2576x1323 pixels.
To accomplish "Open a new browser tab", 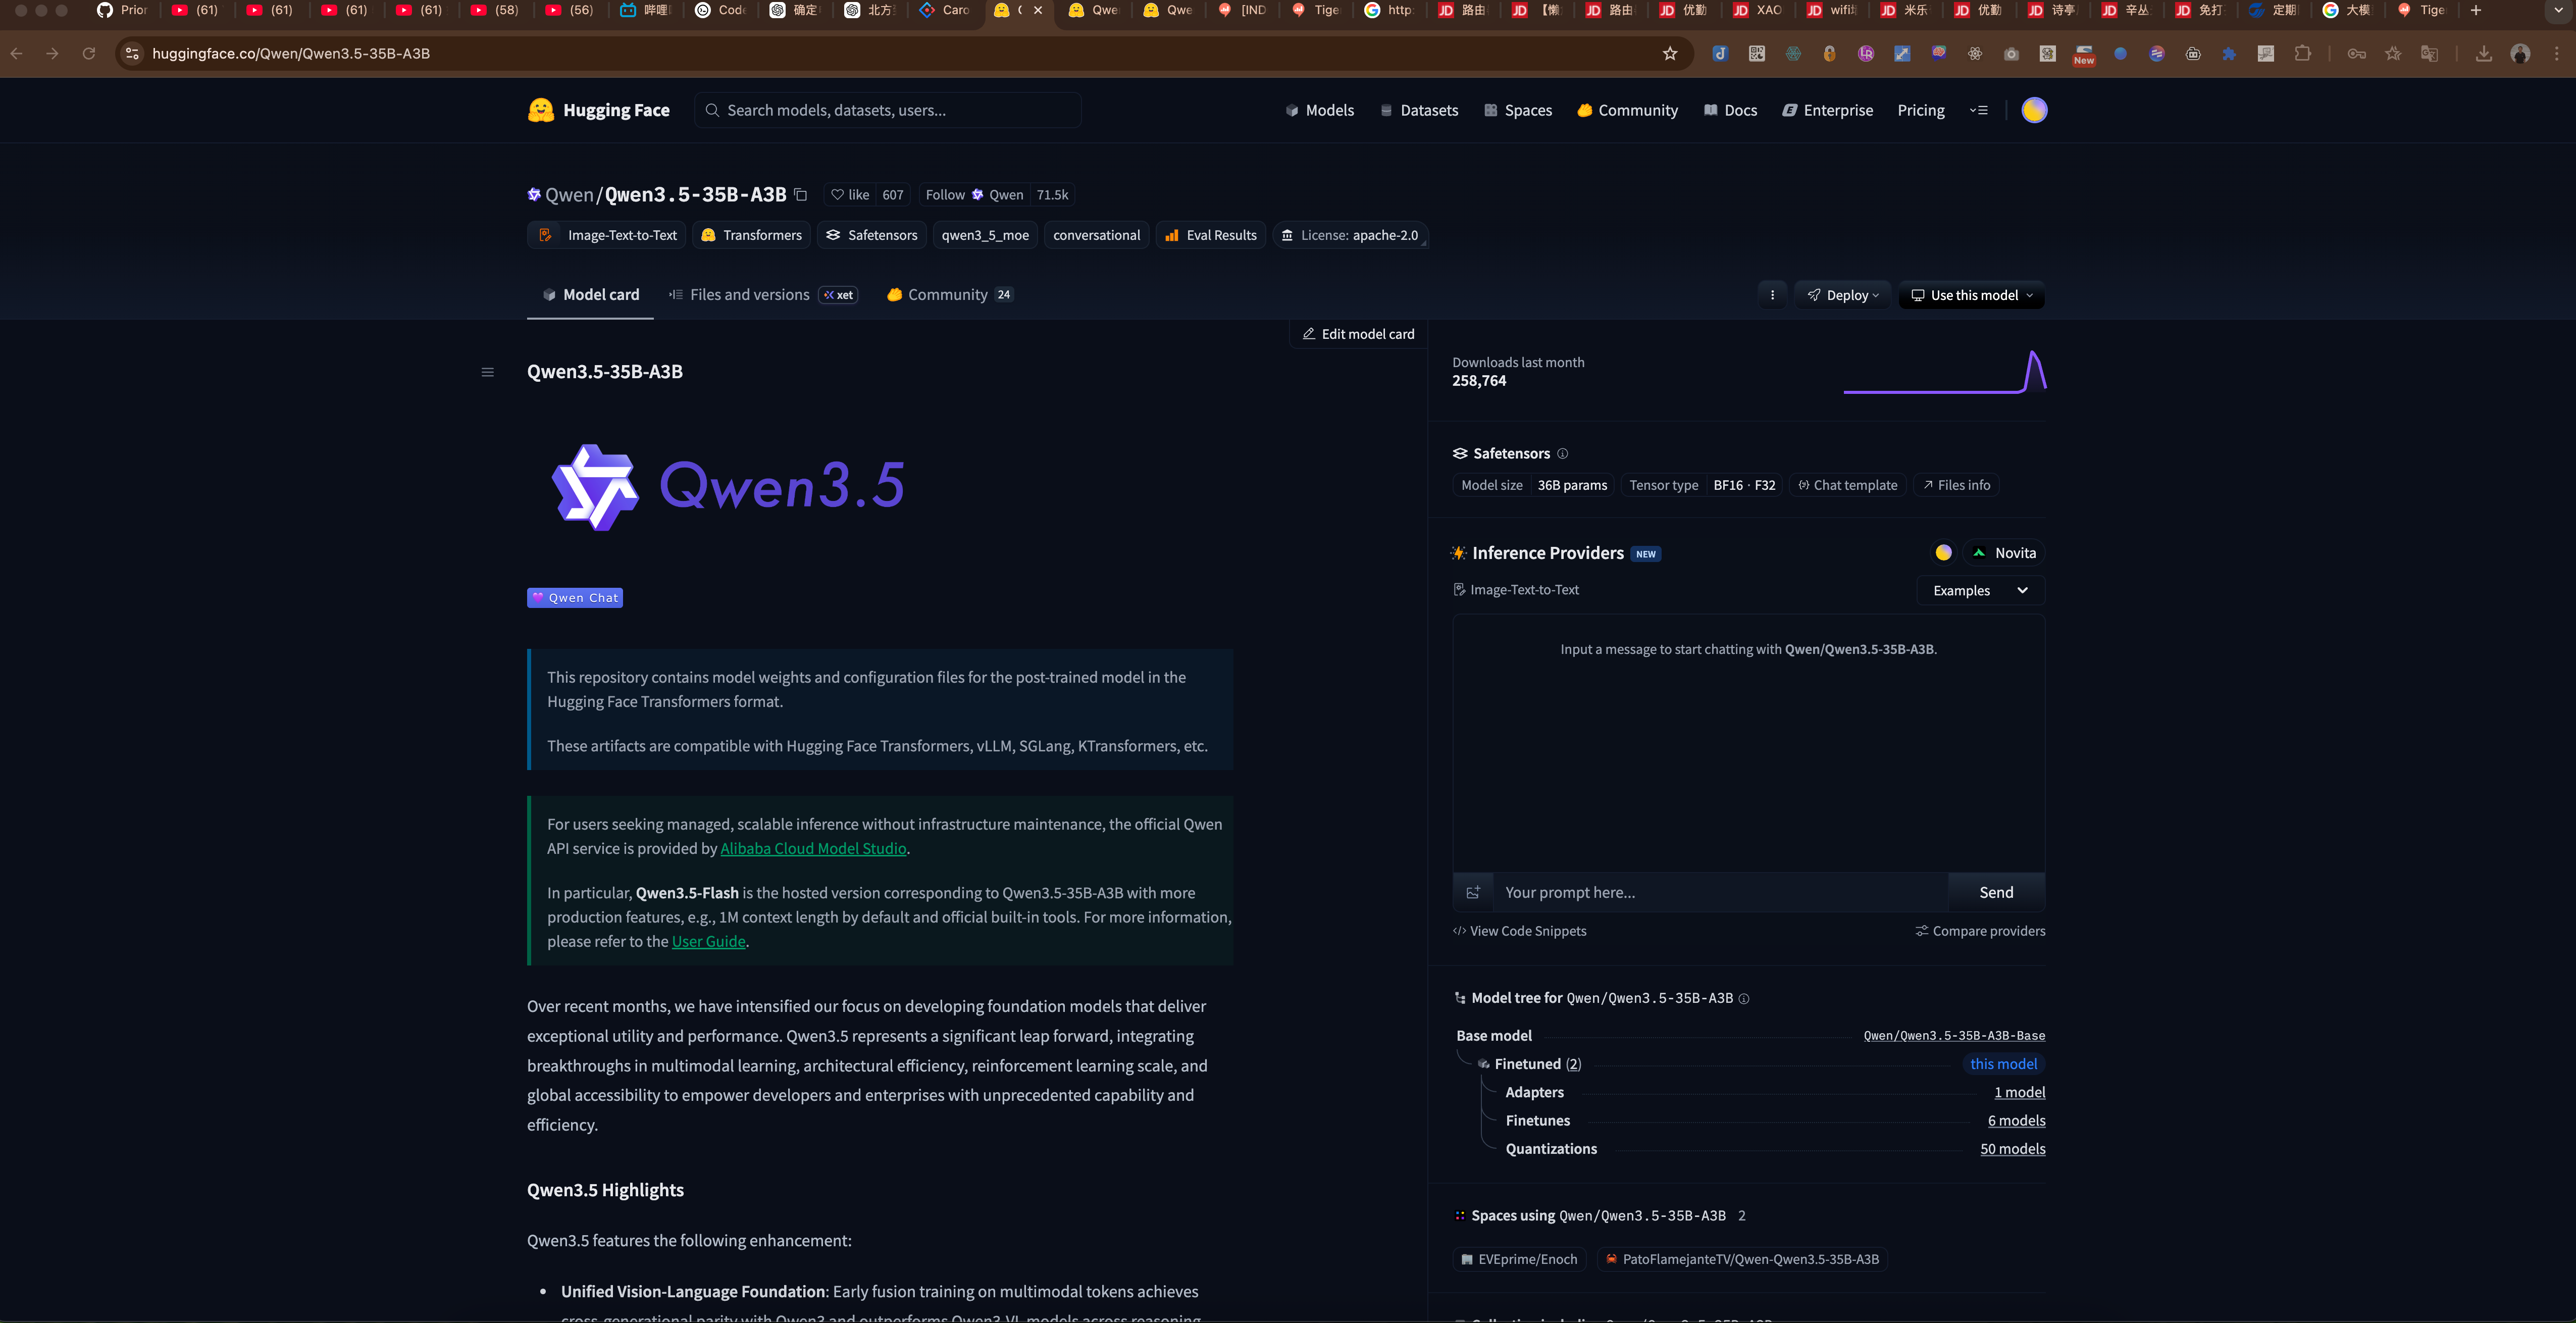I will pyautogui.click(x=2476, y=10).
